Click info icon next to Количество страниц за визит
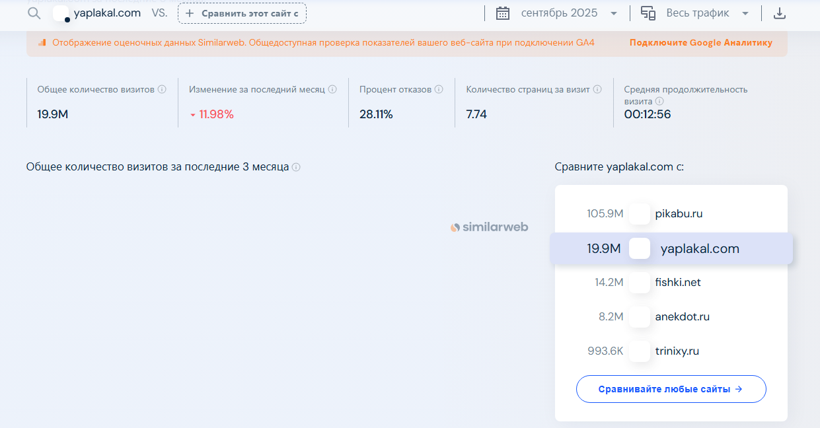 pos(597,89)
